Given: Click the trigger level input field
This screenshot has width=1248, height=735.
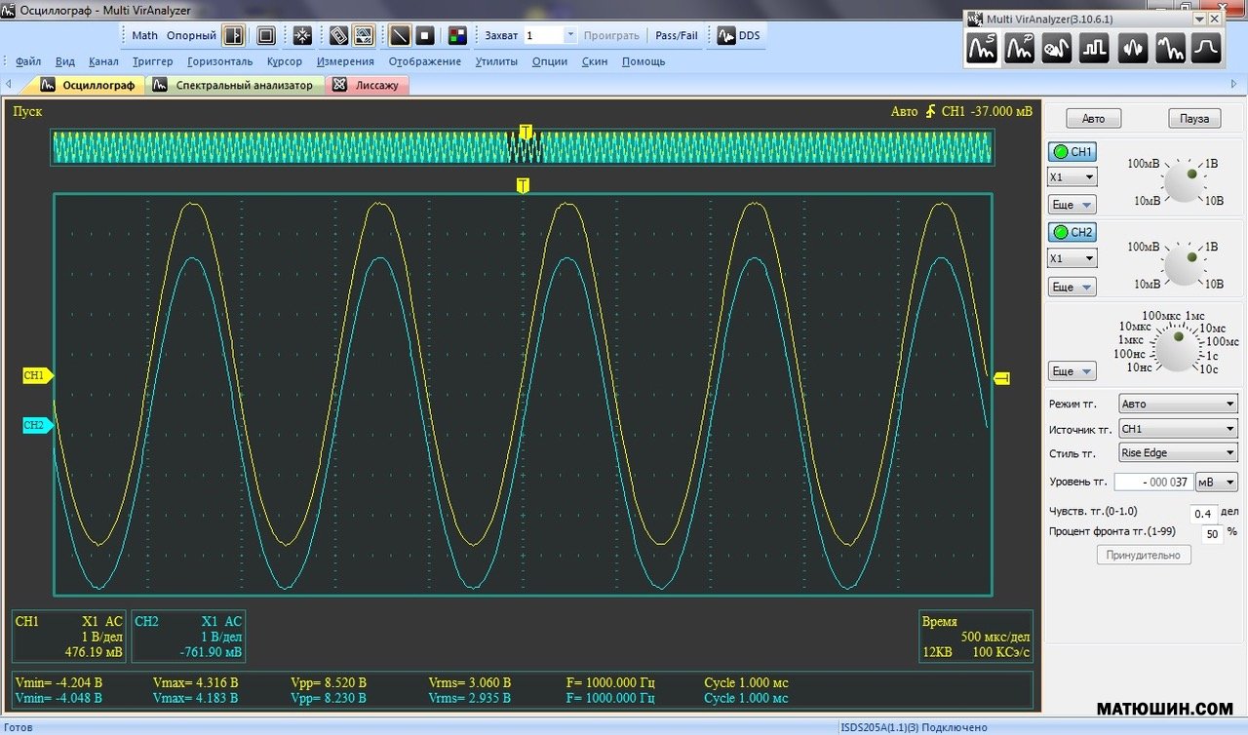Looking at the screenshot, I should pyautogui.click(x=1152, y=483).
